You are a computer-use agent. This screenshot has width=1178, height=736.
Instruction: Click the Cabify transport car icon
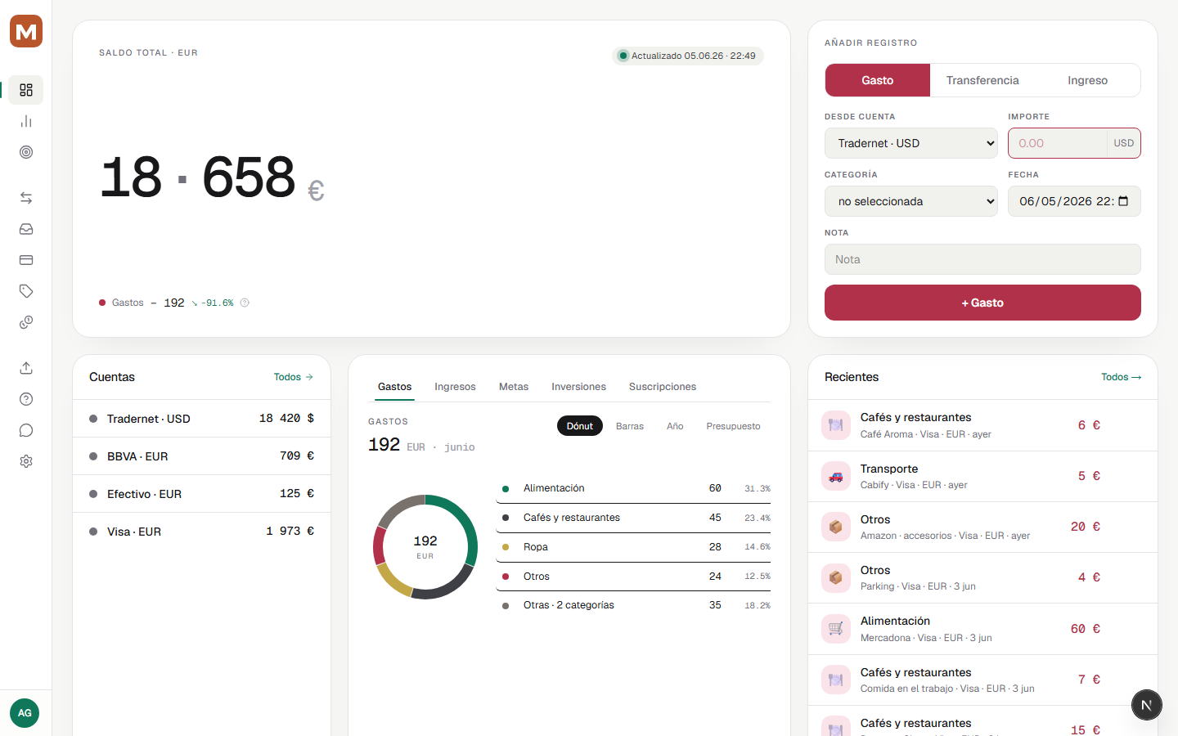point(836,476)
